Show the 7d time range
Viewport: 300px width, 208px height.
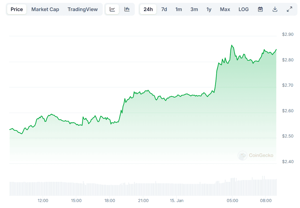[x=164, y=9]
